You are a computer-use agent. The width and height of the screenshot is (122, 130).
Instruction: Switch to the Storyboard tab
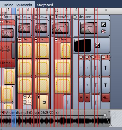point(45,5)
